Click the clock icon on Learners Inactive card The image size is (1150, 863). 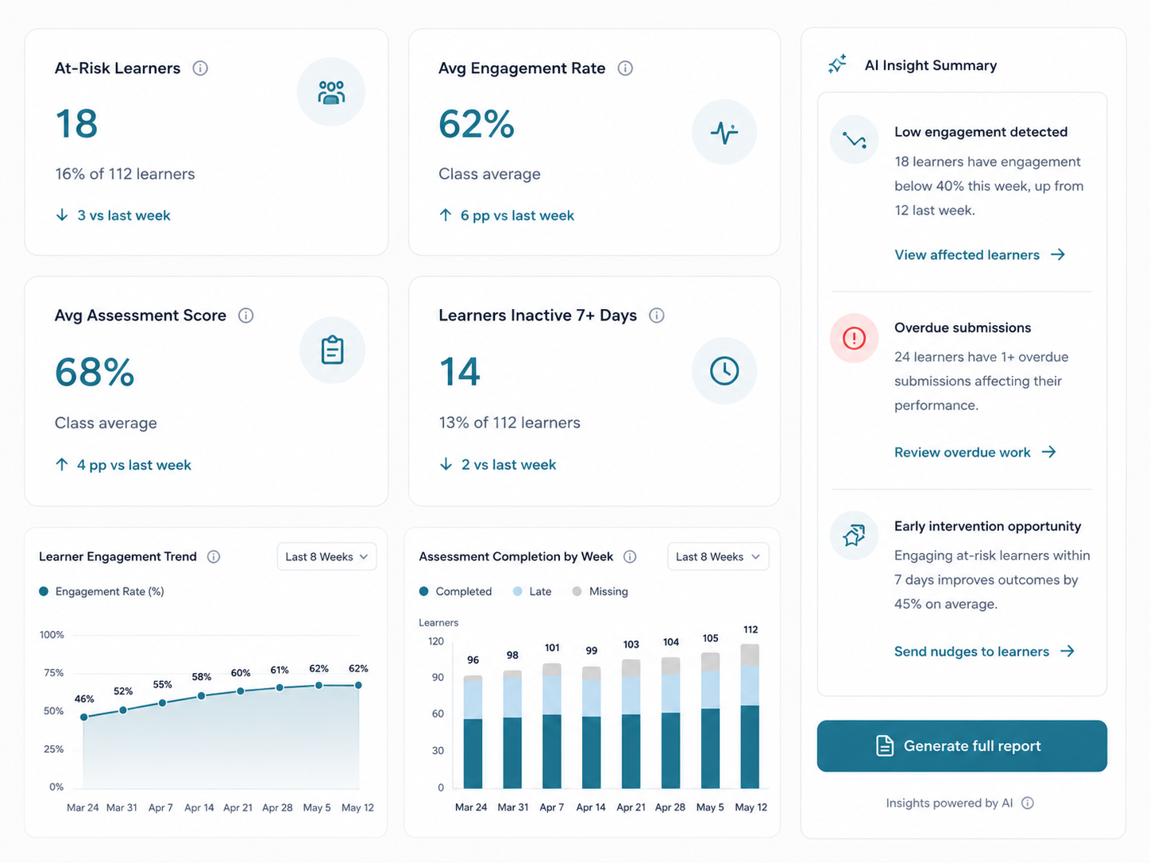click(724, 371)
